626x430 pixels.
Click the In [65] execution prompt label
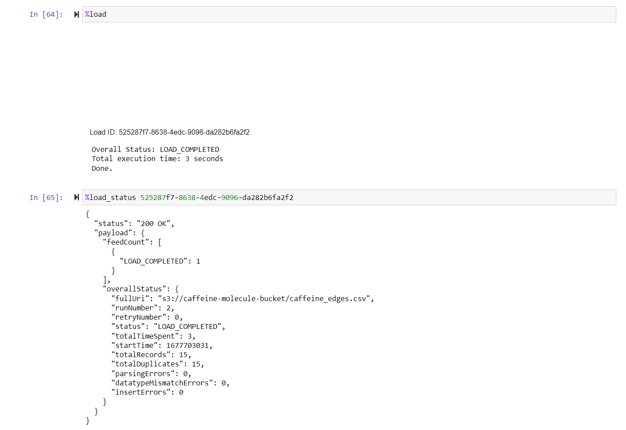point(46,197)
